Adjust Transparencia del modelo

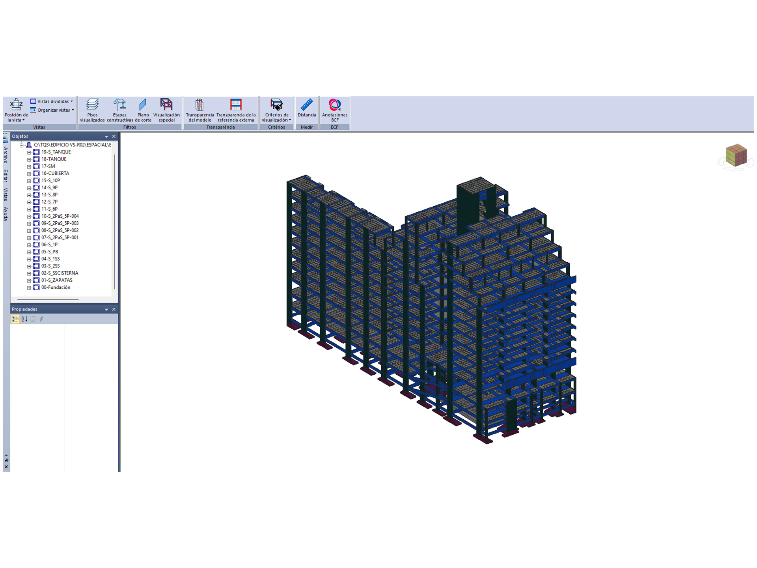tap(200, 110)
